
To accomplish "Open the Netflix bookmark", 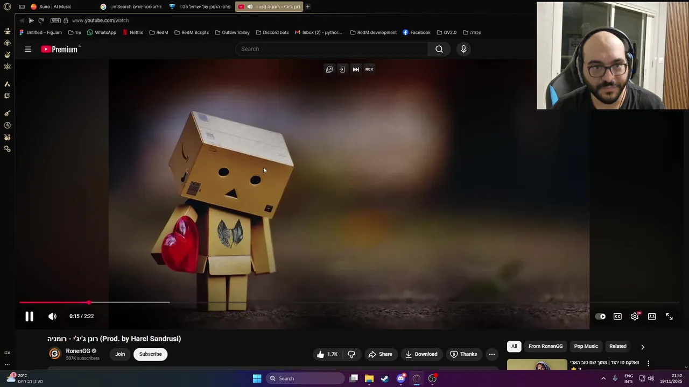I will coord(132,32).
